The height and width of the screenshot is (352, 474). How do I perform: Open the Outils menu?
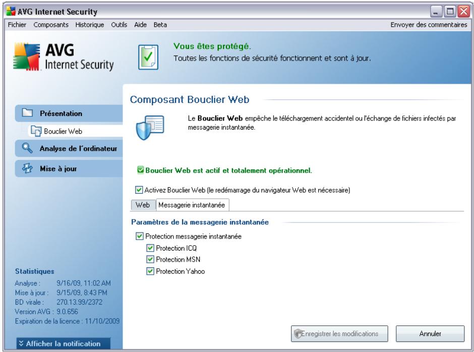[x=119, y=25]
